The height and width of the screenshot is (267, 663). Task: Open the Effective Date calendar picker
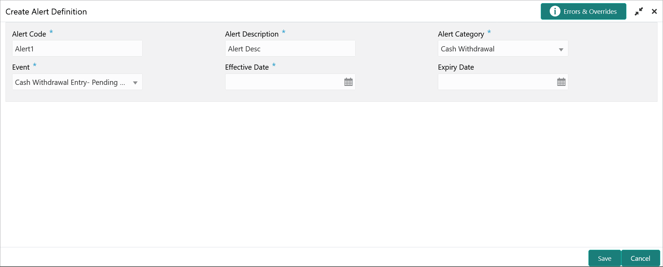[348, 82]
